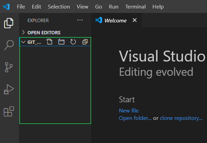Refresh the Explorer file tree

coord(73,42)
